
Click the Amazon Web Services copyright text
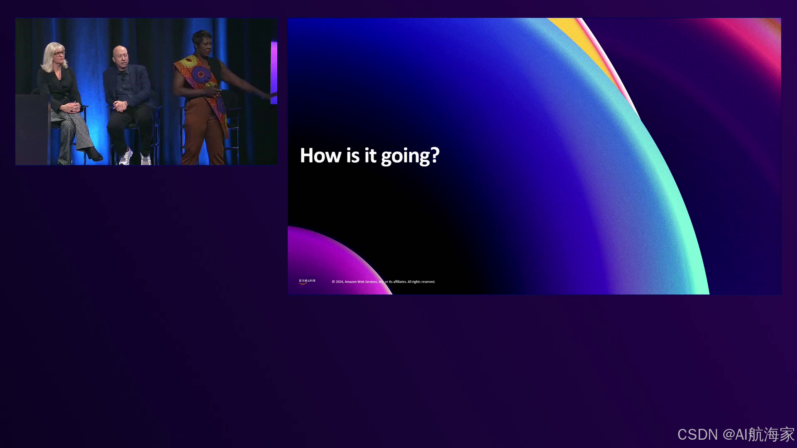pyautogui.click(x=384, y=282)
